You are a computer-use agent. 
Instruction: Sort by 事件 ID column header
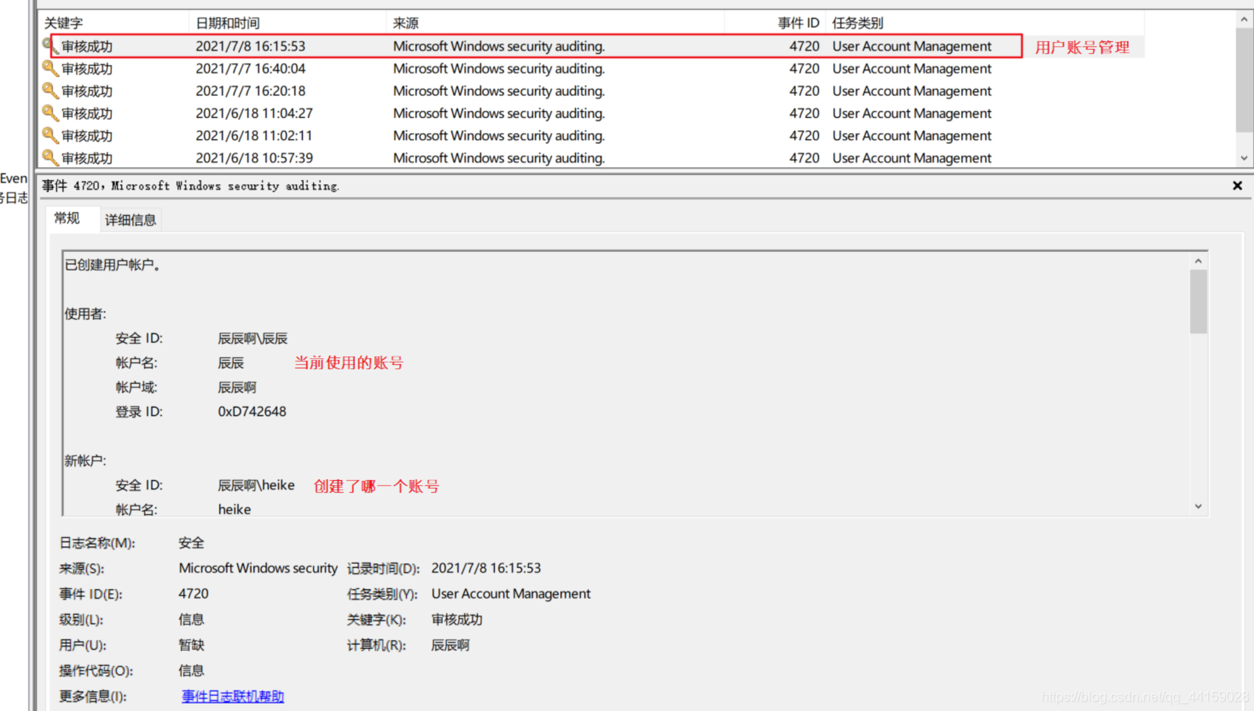pos(798,23)
